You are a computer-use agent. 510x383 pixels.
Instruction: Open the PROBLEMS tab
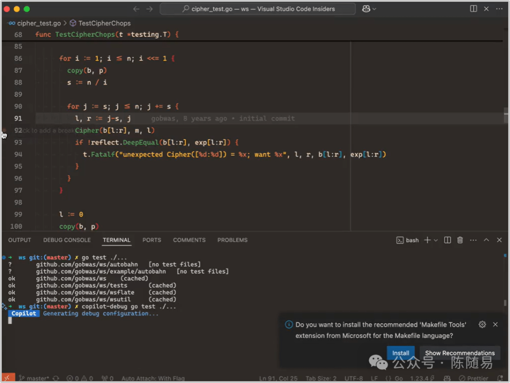[x=232, y=240]
